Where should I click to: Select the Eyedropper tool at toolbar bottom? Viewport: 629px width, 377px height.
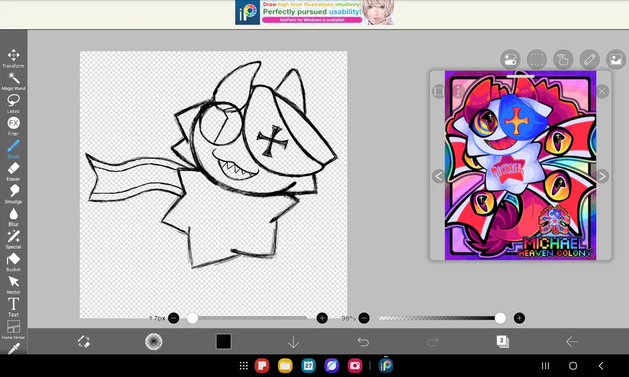(x=13, y=349)
